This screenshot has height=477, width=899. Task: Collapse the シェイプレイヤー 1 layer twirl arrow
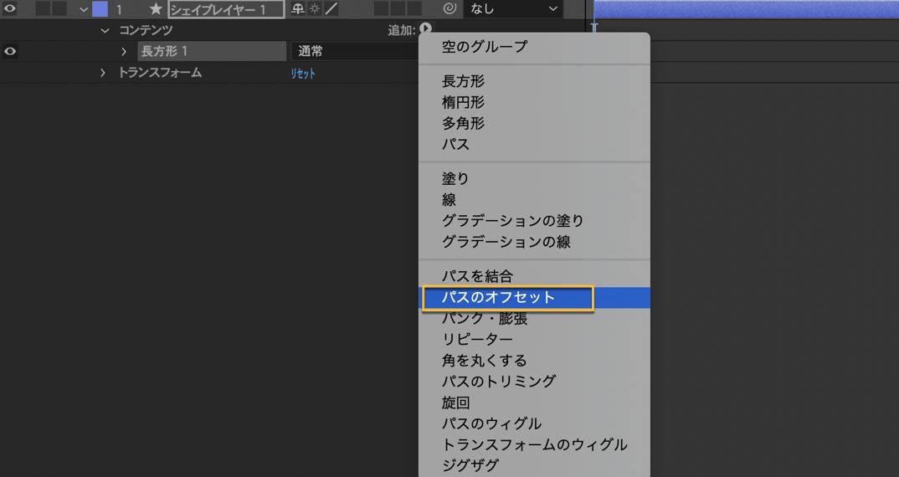pos(84,9)
